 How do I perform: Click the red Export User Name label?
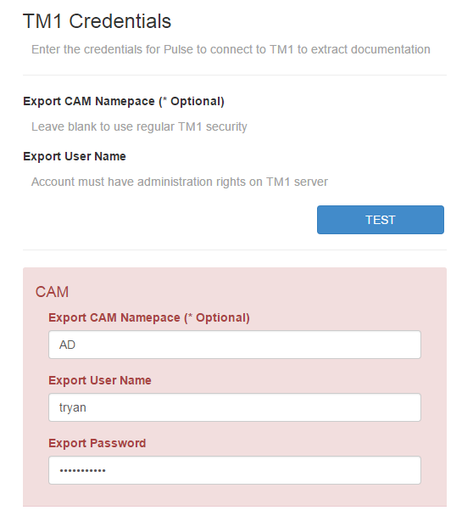(99, 380)
